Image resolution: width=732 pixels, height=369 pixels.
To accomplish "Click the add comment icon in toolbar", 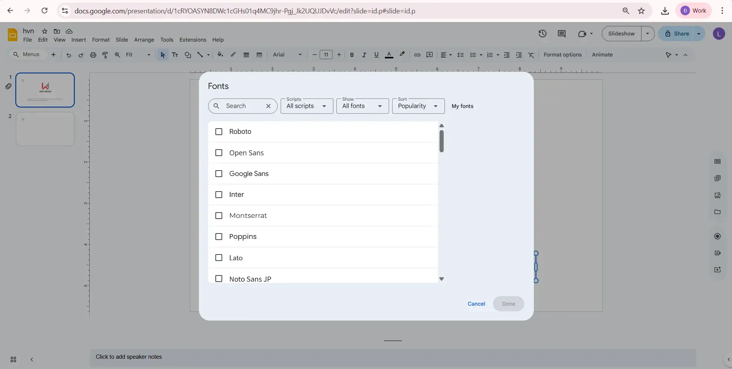I will [x=430, y=55].
